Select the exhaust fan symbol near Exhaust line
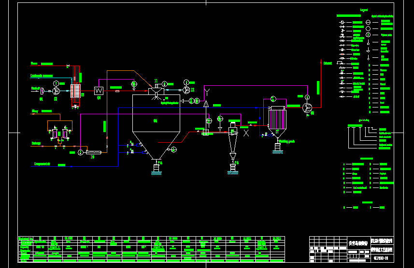The image size is (414, 268). pyautogui.click(x=307, y=107)
